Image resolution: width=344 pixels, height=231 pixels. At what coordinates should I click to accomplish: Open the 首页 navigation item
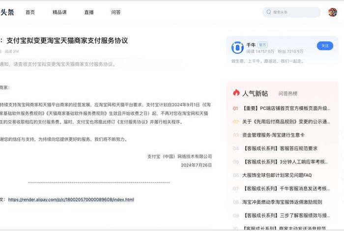click(x=30, y=12)
